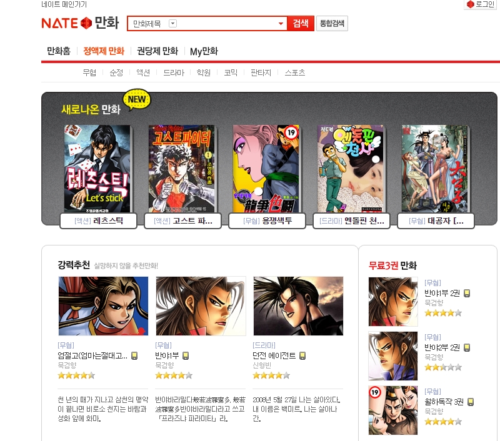Click author 신형빈 under 던전 에이전트
The width and height of the screenshot is (500, 441).
[x=262, y=365]
